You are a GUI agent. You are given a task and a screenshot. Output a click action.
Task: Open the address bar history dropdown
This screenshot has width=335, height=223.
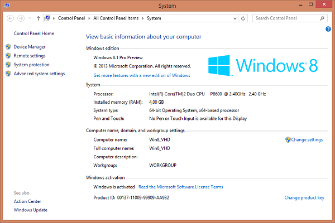tap(235, 18)
